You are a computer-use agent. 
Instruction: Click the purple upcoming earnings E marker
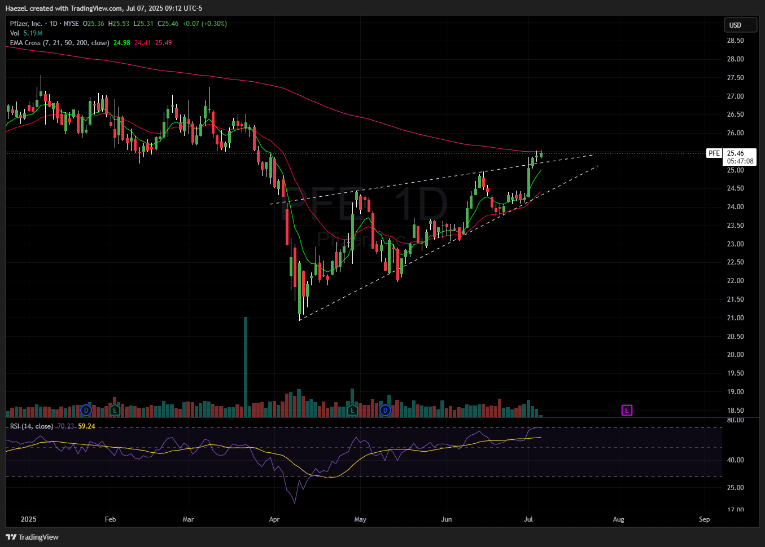[x=627, y=410]
